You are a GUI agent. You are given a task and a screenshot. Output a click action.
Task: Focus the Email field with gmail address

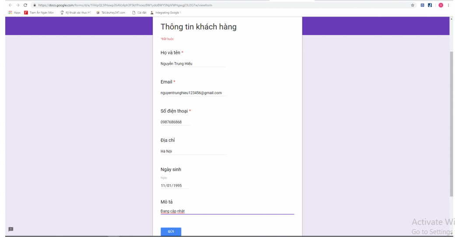193,93
